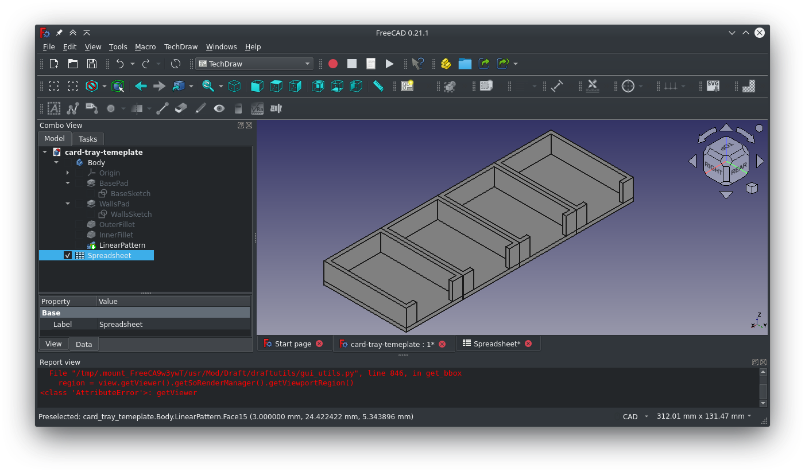Click the Refresh recompute icon
The width and height of the screenshot is (805, 472).
click(x=176, y=64)
